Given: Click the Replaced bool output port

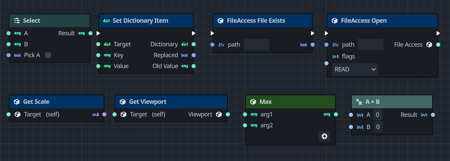Looking at the screenshot, I should pyautogui.click(x=194, y=55).
